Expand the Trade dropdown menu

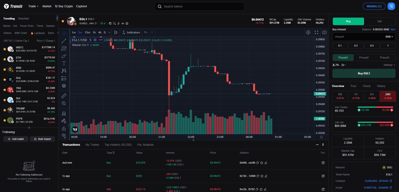[33, 6]
